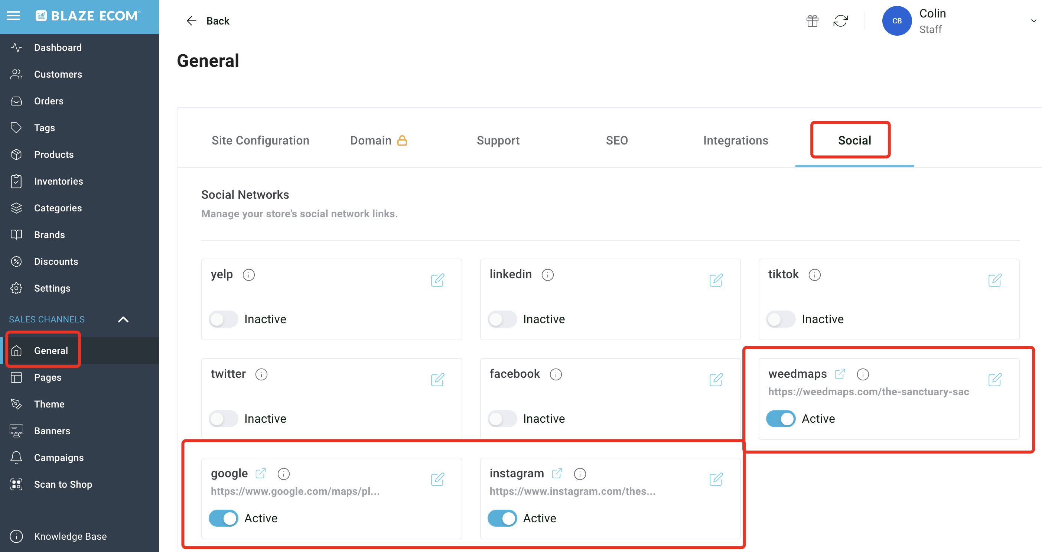The width and height of the screenshot is (1042, 552).
Task: Enable the linkedin toggle
Action: [x=502, y=319]
